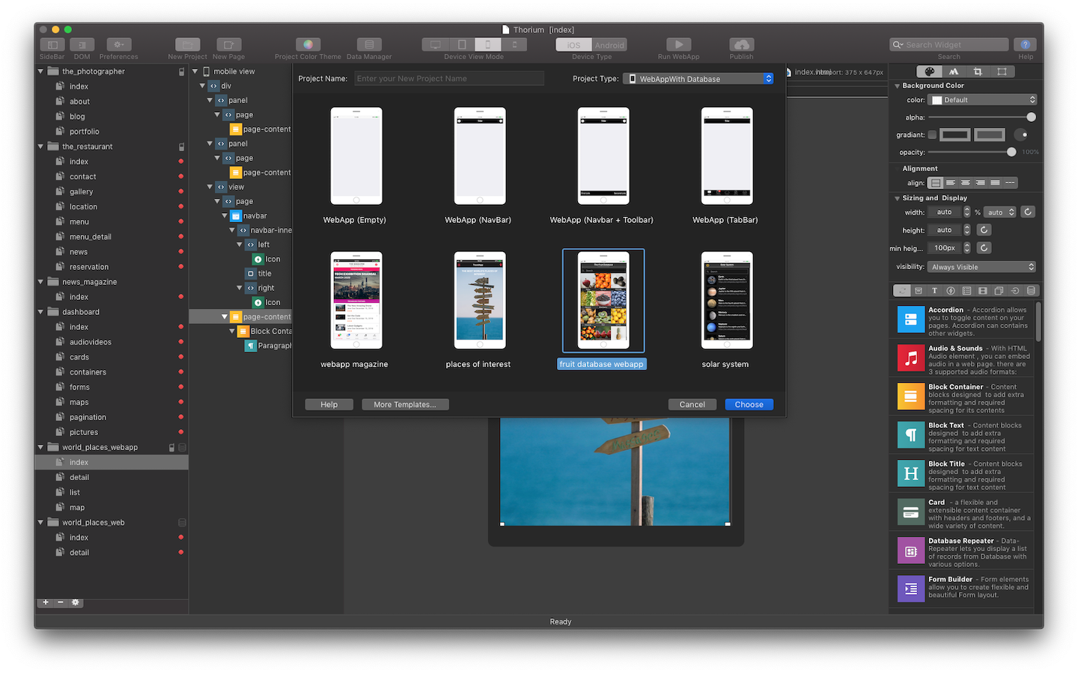Select Android device type
The image size is (1078, 673).
click(609, 45)
